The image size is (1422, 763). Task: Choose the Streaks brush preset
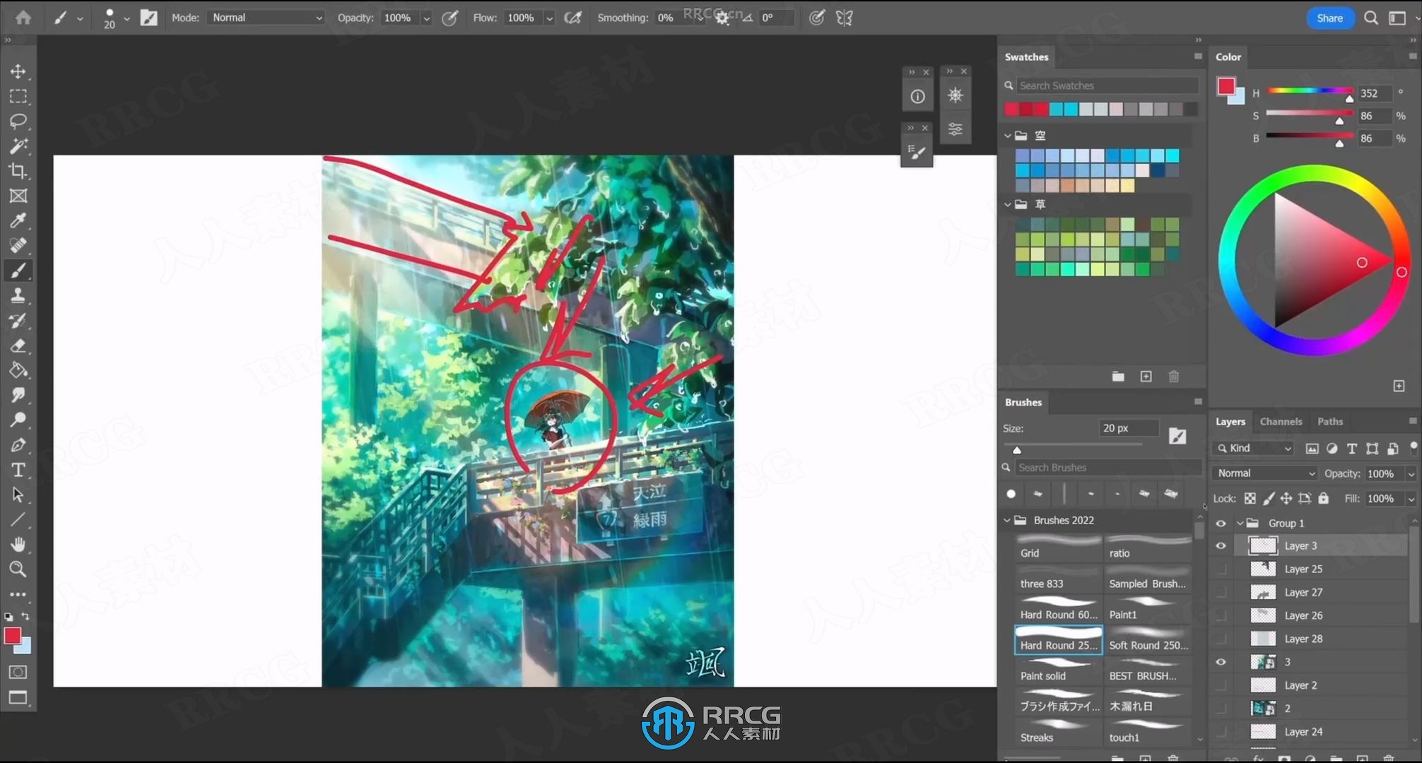[x=1059, y=731]
